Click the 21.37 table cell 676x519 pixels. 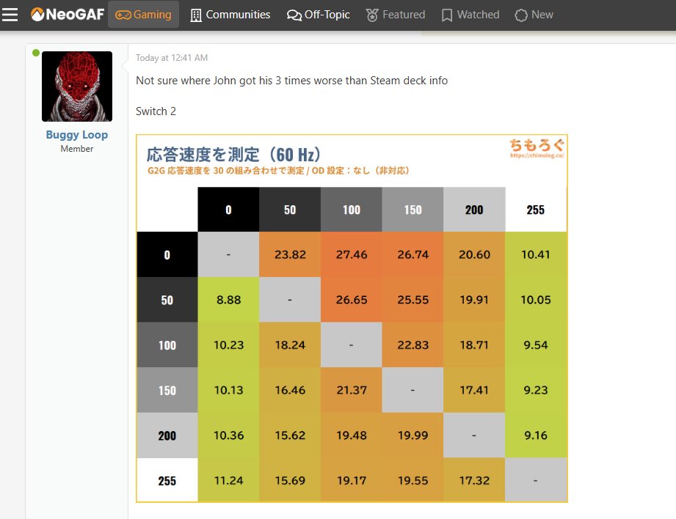tap(352, 390)
